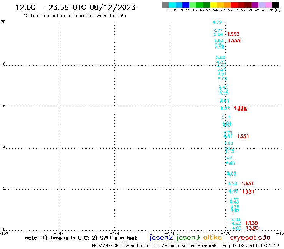The width and height of the screenshot is (284, 249).
Task: Select the amber 24–27 ft swatch
Action: [220, 5]
